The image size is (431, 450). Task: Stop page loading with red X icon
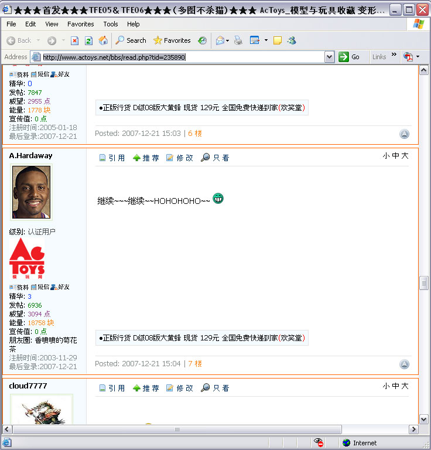[74, 40]
